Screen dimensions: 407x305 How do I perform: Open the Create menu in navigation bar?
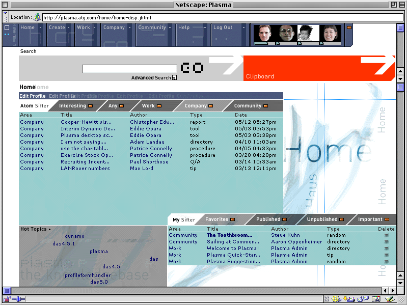[x=57, y=27]
